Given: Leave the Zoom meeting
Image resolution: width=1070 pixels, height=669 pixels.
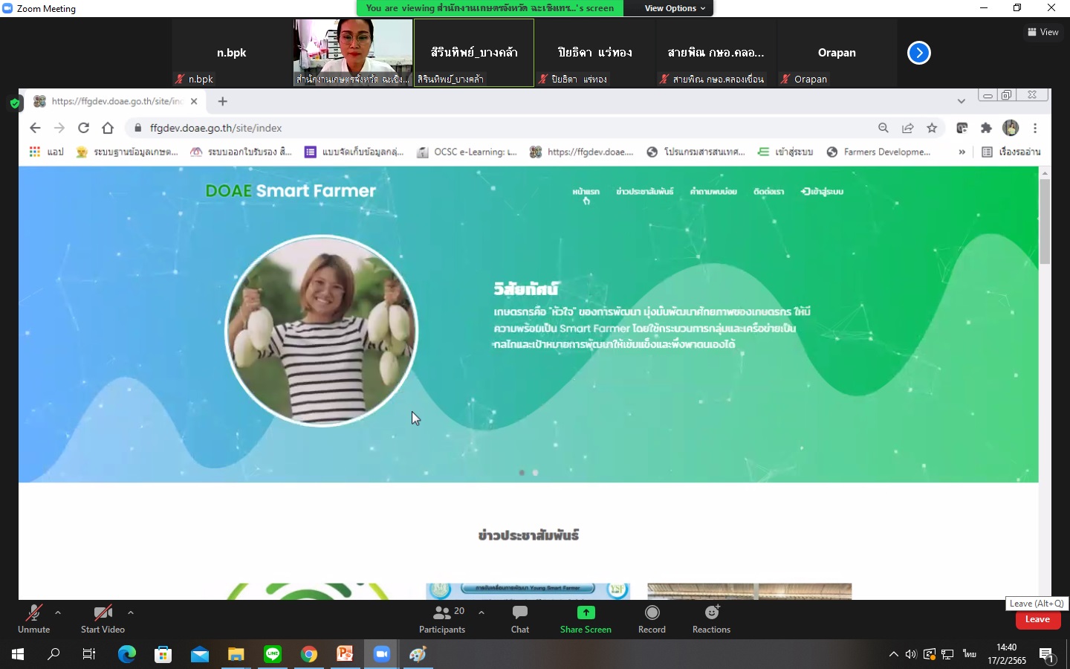Looking at the screenshot, I should [x=1037, y=619].
